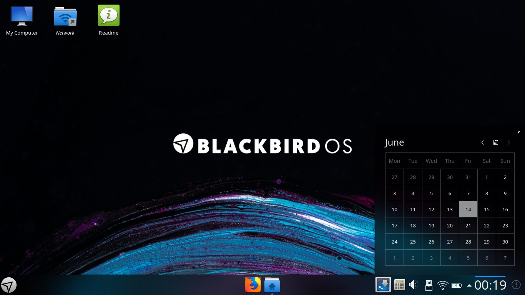
Task: Open the Network folder shortcut
Action: 65,20
